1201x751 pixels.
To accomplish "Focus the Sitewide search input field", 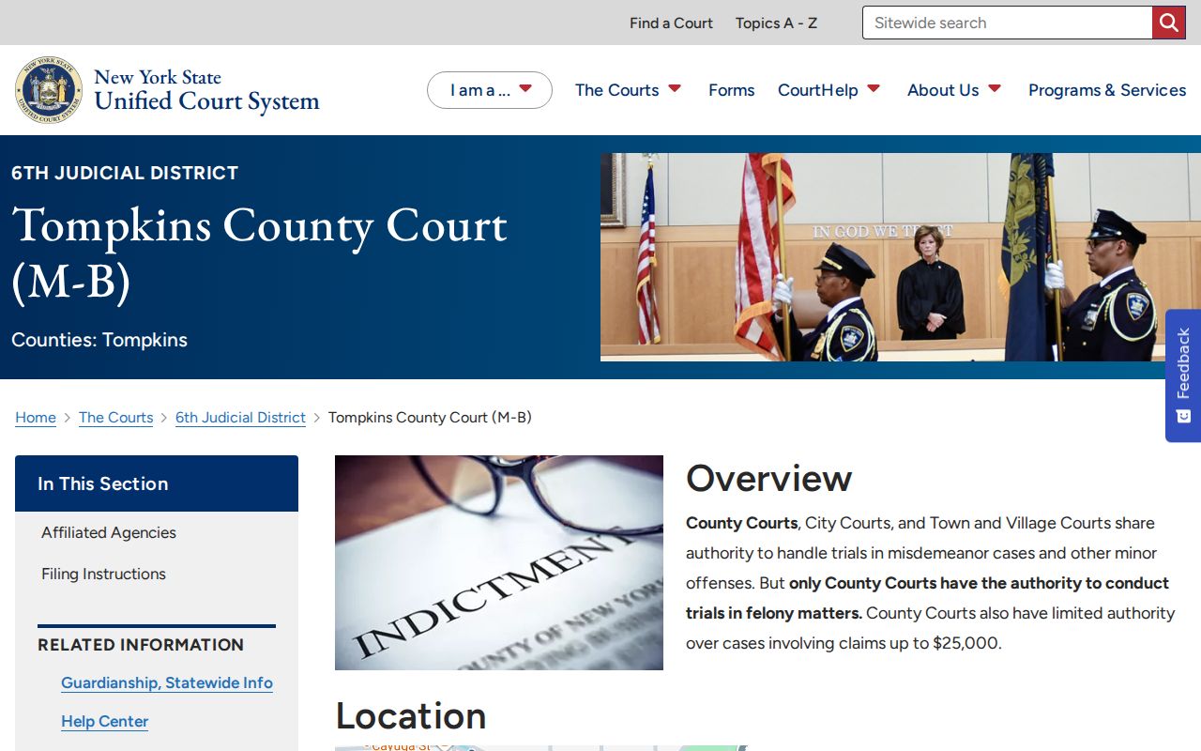I will click(1007, 23).
